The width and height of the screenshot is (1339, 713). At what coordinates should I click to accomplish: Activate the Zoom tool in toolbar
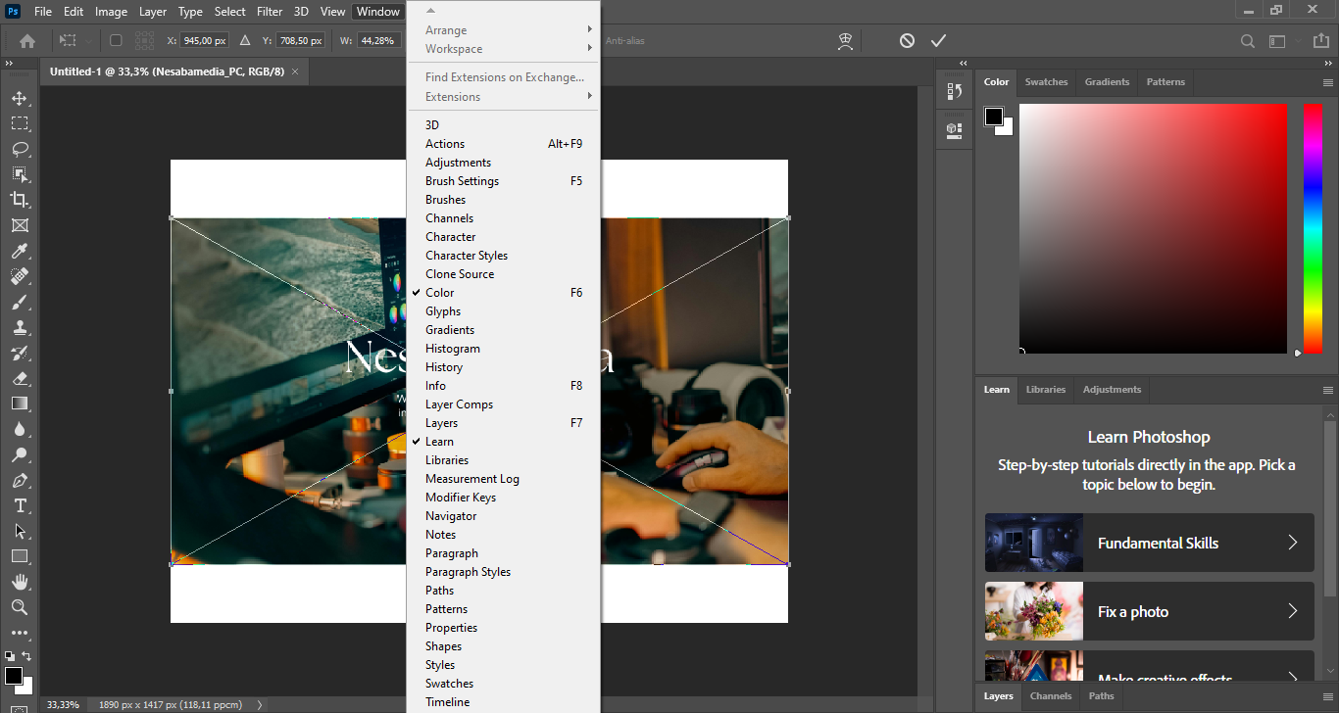click(20, 607)
